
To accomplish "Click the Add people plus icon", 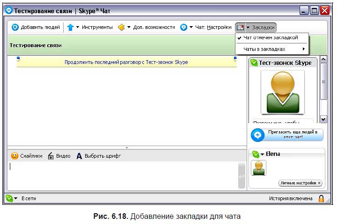I will pyautogui.click(x=15, y=28).
